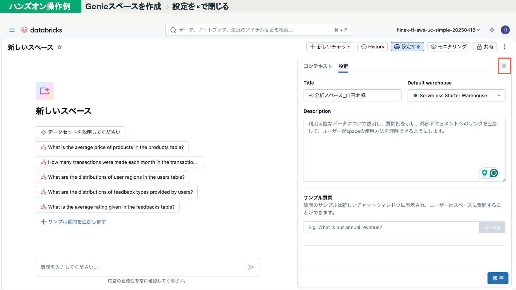
Task: Edit the Title field EC分析スペース_山田太郎
Action: coord(352,95)
